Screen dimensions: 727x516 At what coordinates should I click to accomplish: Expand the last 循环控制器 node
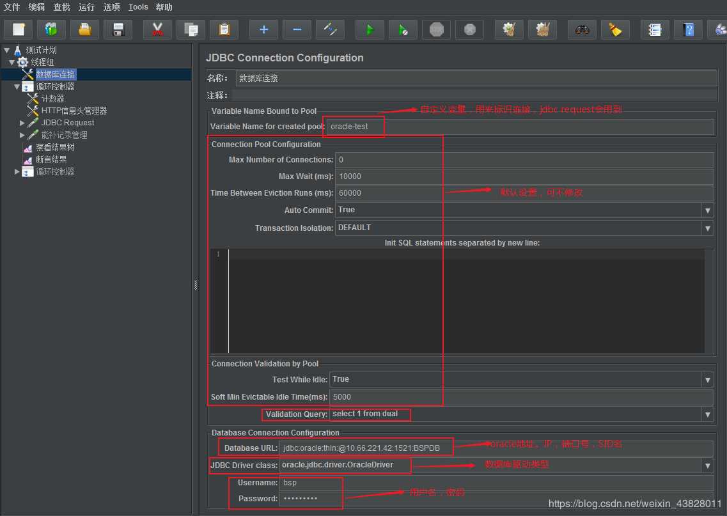(17, 171)
